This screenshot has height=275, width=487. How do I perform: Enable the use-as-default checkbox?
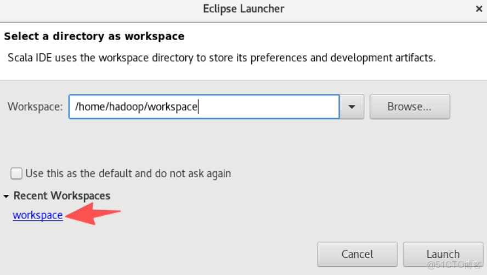tap(17, 173)
